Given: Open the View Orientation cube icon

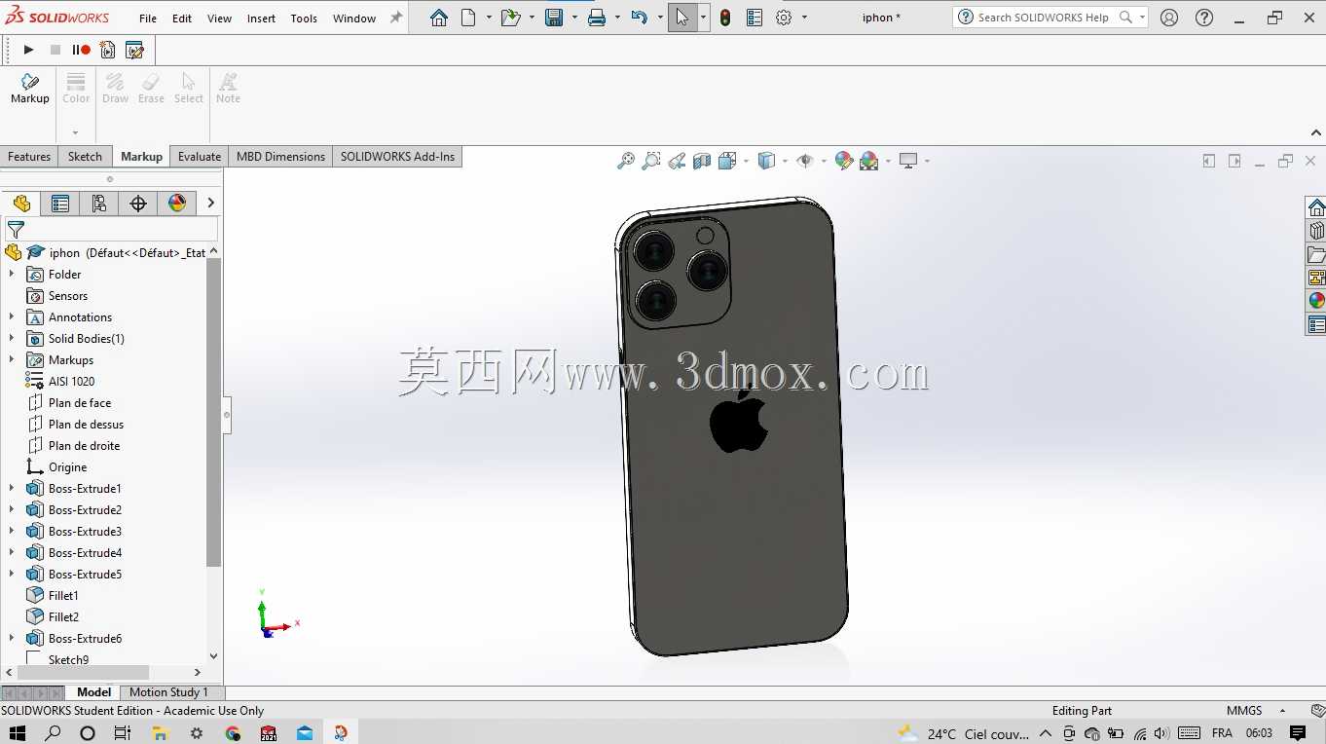Looking at the screenshot, I should pos(727,161).
